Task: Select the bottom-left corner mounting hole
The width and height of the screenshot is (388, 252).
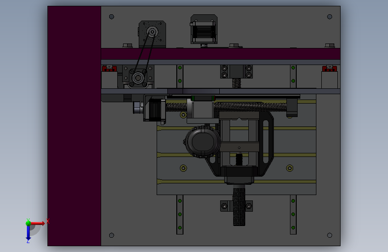Action: pyautogui.click(x=111, y=235)
